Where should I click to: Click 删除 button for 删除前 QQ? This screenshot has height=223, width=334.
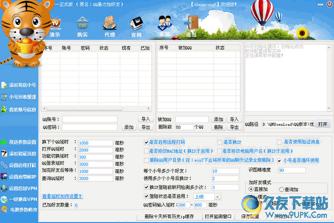[218, 128]
